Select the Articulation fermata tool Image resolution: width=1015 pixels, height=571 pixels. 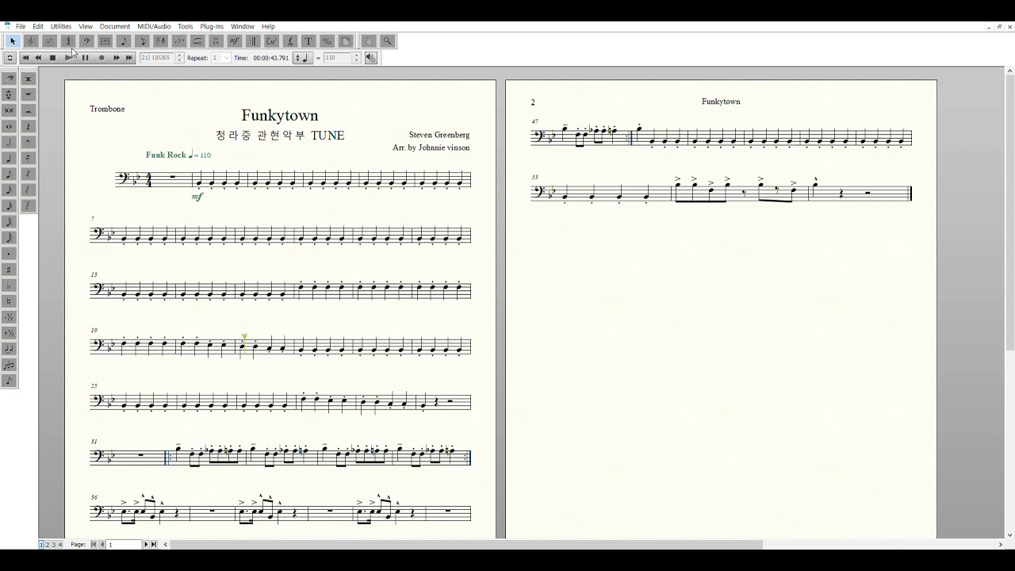click(x=216, y=41)
